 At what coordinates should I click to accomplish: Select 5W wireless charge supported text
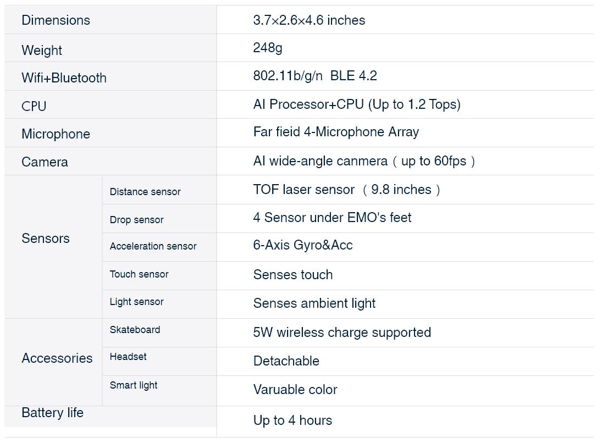[x=342, y=333]
